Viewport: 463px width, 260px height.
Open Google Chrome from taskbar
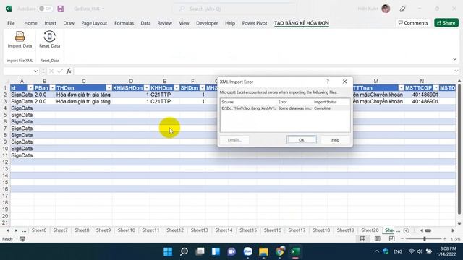tap(279, 251)
